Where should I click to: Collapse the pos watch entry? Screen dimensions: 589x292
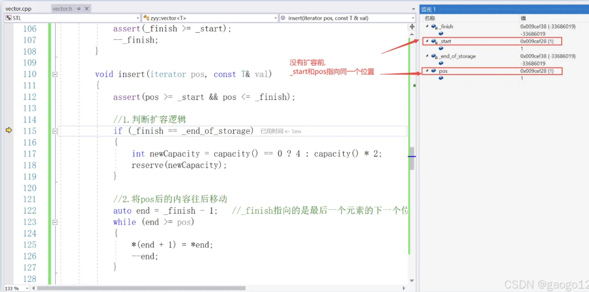pos(427,71)
